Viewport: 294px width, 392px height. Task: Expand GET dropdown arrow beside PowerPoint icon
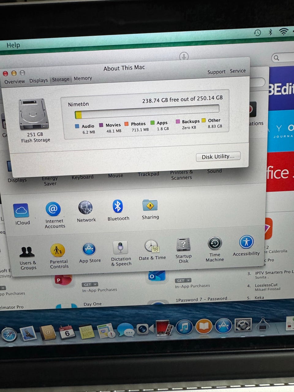(x=95, y=284)
